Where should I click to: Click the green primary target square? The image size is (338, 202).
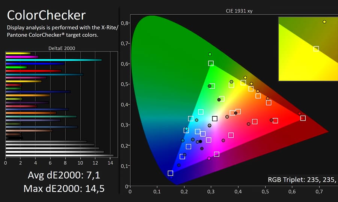pos(211,64)
